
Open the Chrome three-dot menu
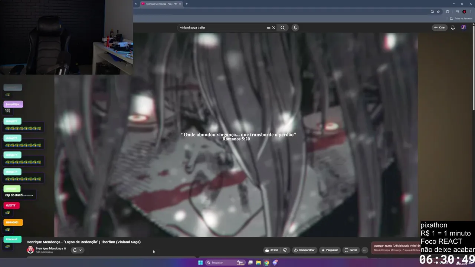tap(471, 11)
